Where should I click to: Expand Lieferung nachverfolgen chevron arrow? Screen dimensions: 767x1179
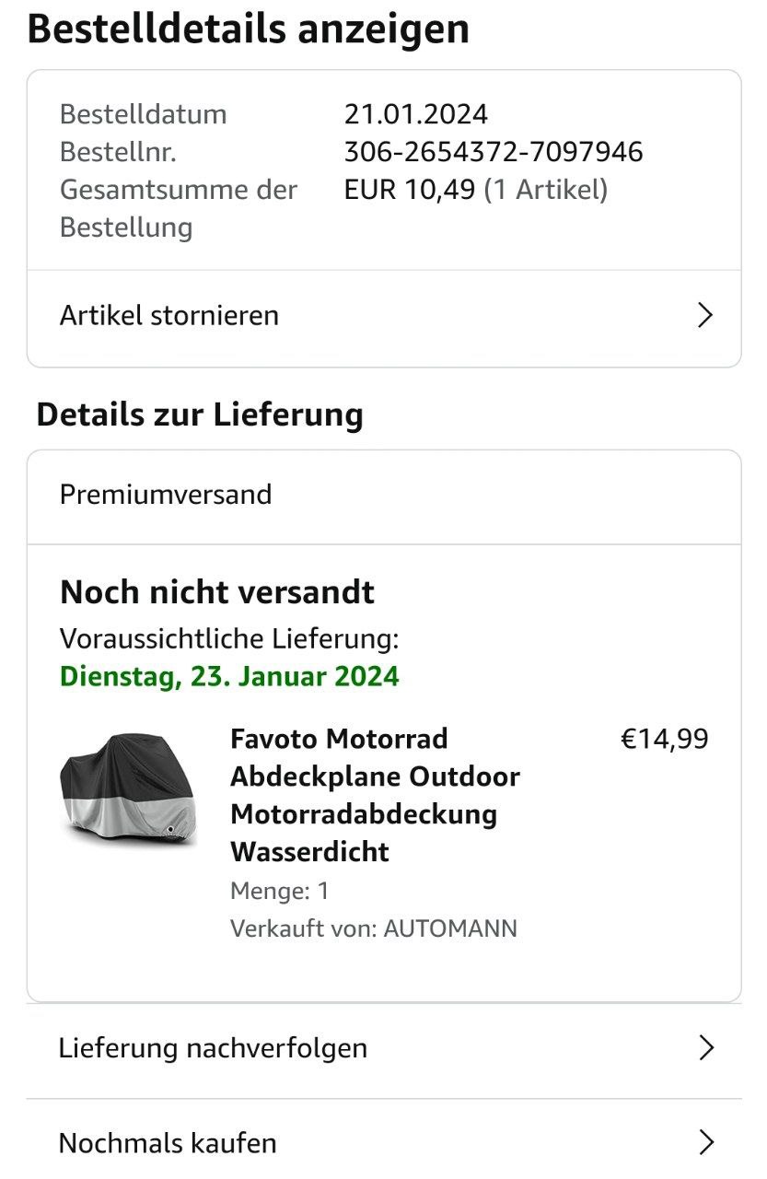pyautogui.click(x=706, y=1048)
